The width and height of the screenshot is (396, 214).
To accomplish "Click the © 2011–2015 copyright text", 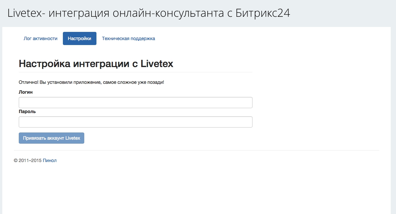I will [x=28, y=160].
